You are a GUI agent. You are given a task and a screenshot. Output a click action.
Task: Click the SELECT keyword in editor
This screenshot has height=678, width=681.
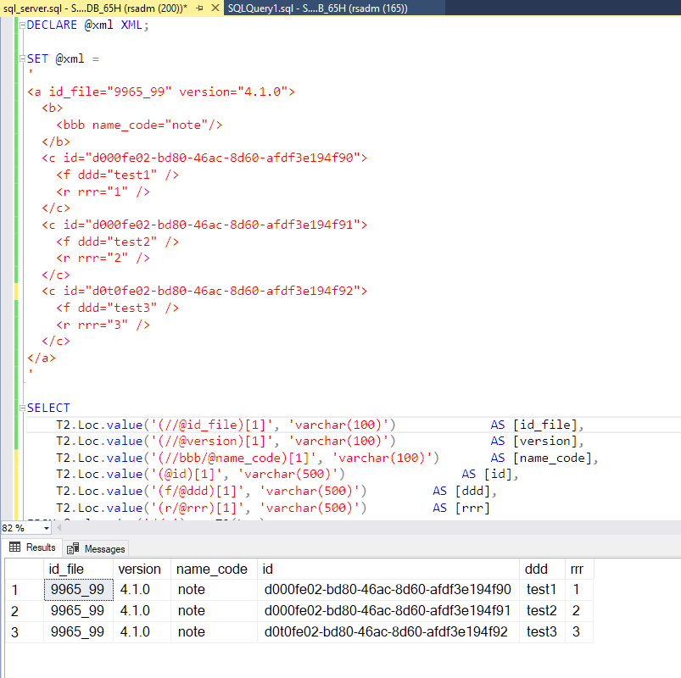[x=48, y=408]
